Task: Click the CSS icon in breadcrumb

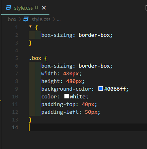Action: click(26, 19)
